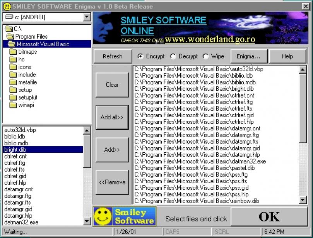Click the 1/26/01 date in the status bar
The width and height of the screenshot is (313, 238).
pos(138,232)
